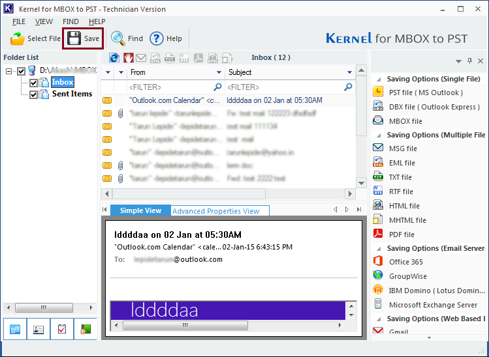The image size is (489, 357).
Task: Click the DBX file icon
Action: (x=378, y=106)
